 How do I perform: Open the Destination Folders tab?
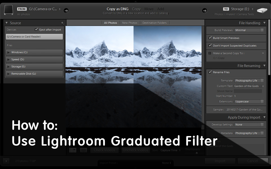154,23
